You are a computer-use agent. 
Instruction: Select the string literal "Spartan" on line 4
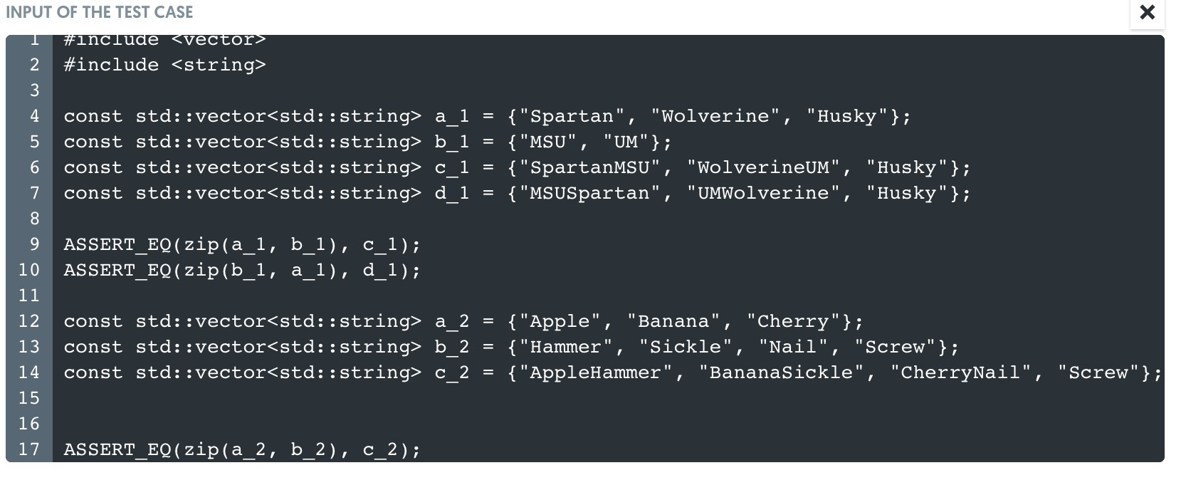(571, 115)
